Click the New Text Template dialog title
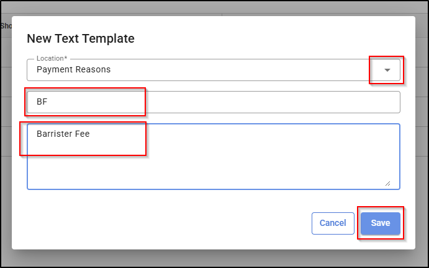 point(81,38)
